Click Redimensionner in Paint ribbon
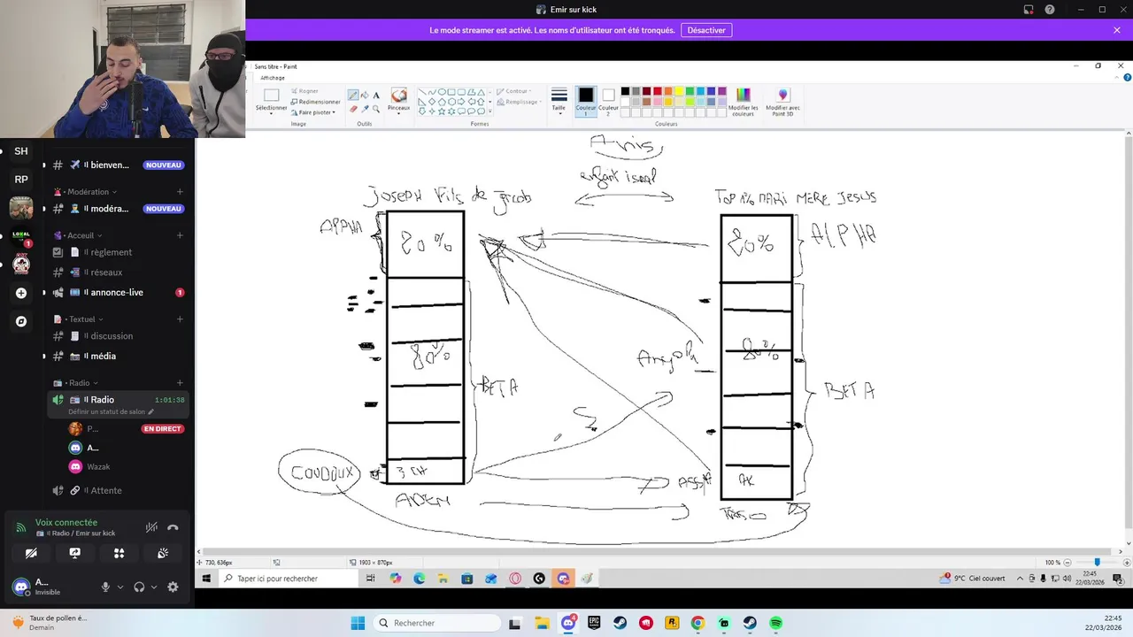The image size is (1133, 637). [315, 102]
